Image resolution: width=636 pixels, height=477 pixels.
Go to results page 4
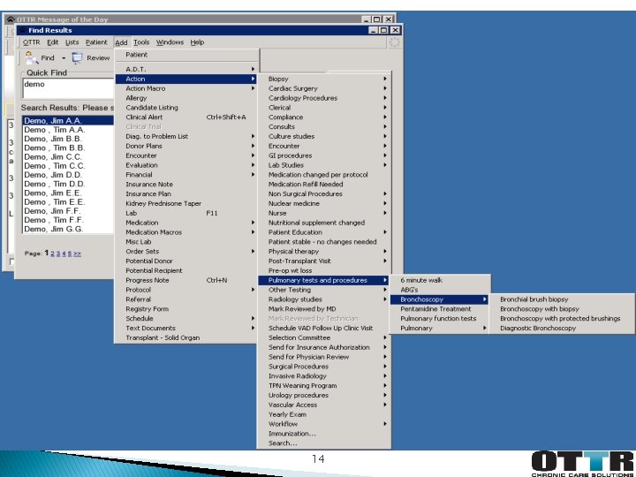(x=64, y=254)
